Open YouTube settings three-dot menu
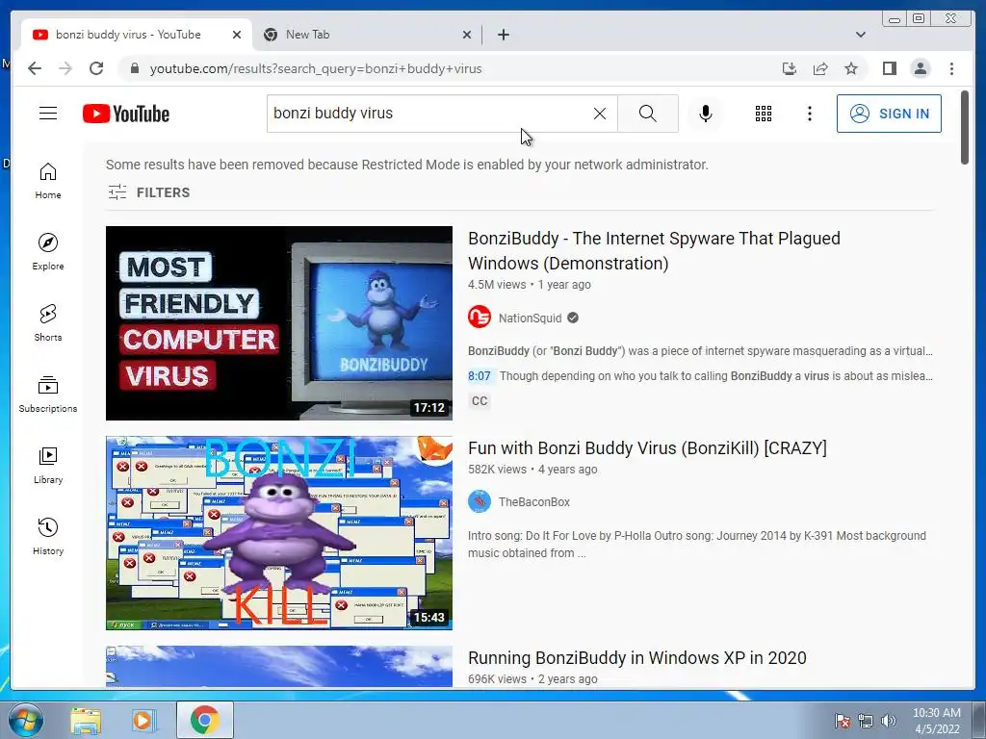Viewport: 986px width, 739px height. (x=809, y=114)
